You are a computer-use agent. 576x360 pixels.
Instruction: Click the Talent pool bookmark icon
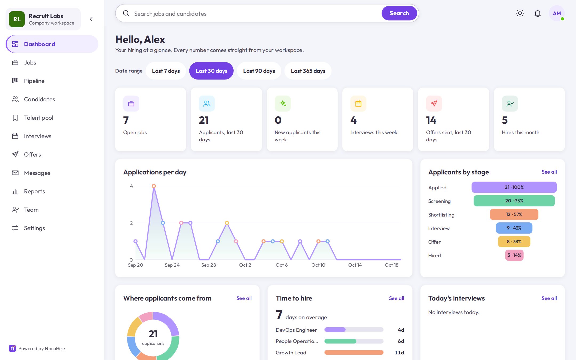(15, 118)
